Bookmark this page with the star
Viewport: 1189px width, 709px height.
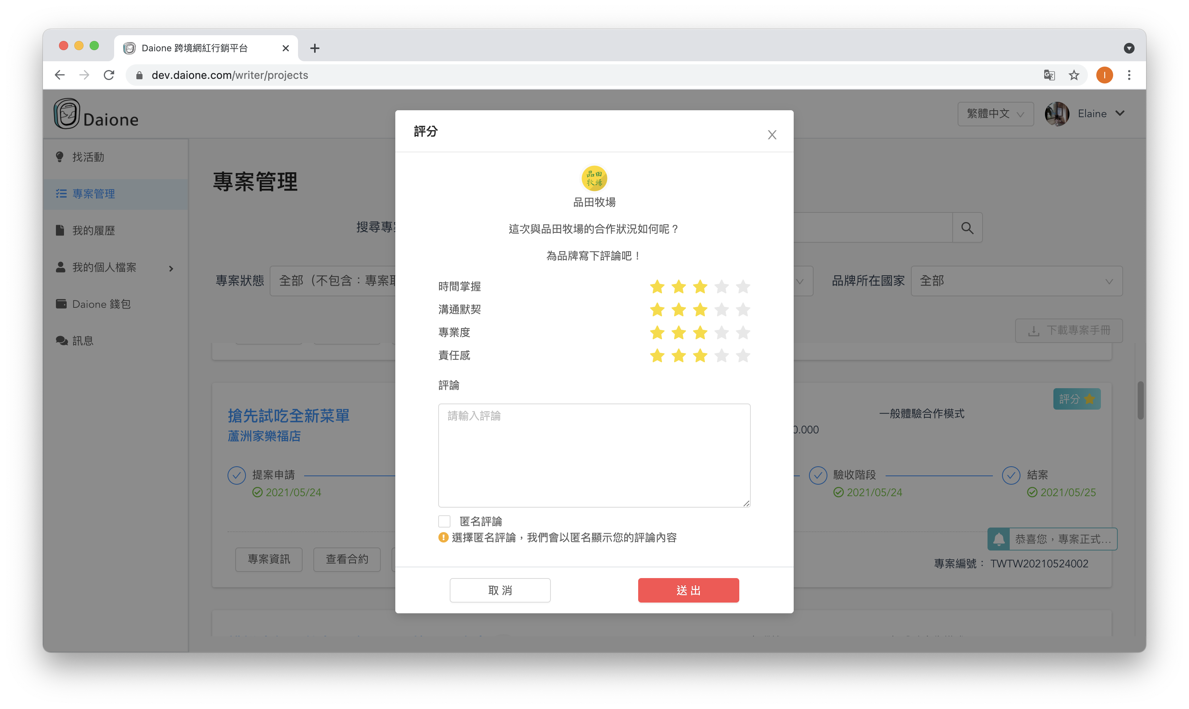pos(1074,75)
